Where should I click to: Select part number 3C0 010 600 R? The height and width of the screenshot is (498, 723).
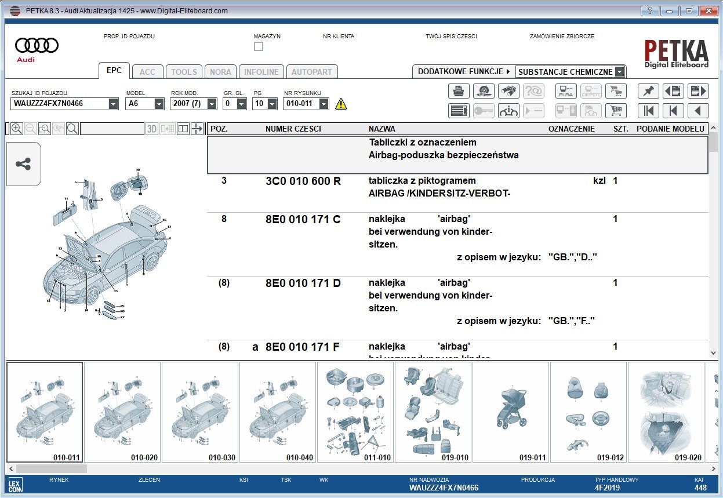[x=303, y=181]
